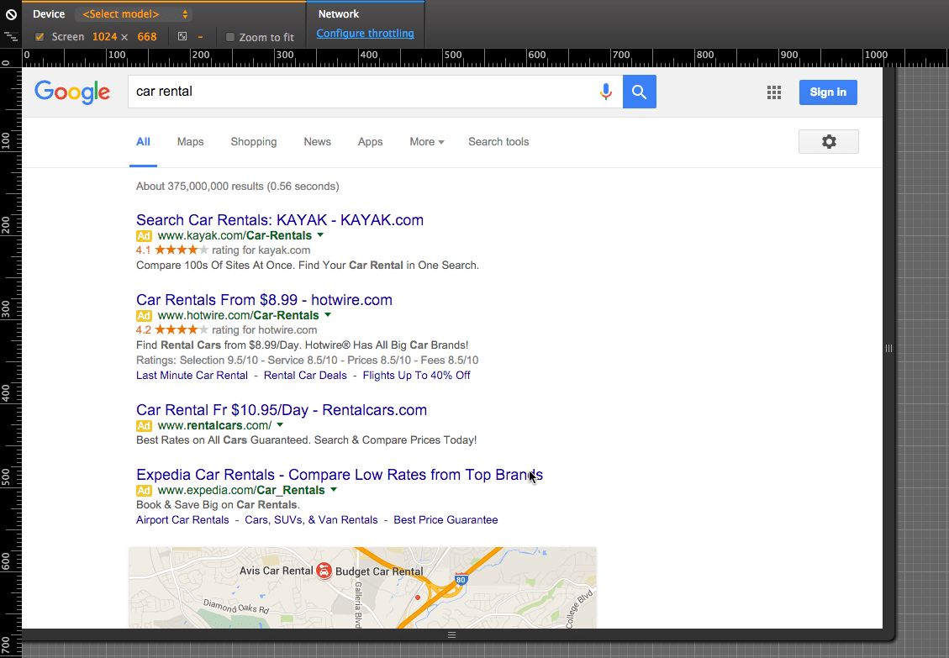Click the Budget Car Rental label on map
The height and width of the screenshot is (658, 949).
pos(379,571)
